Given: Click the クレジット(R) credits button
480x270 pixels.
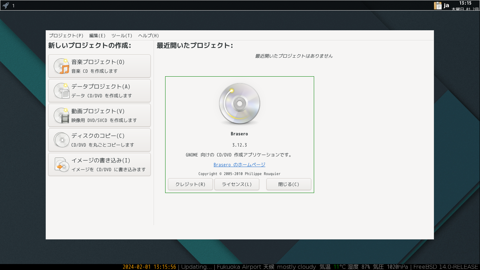Looking at the screenshot, I should pyautogui.click(x=190, y=184).
